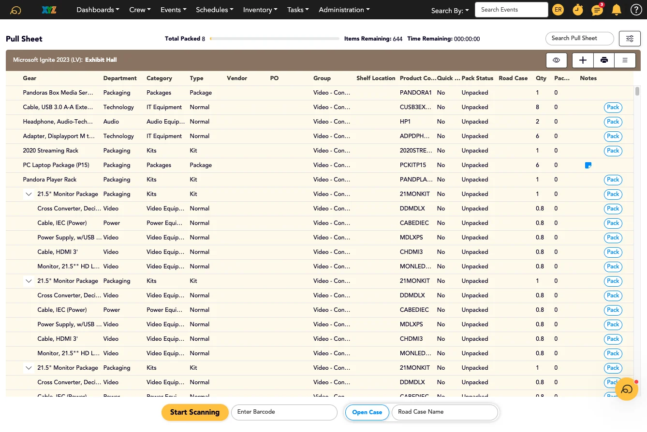The width and height of the screenshot is (647, 432).
Task: Sort by the Shelf Location column header
Action: pos(376,78)
